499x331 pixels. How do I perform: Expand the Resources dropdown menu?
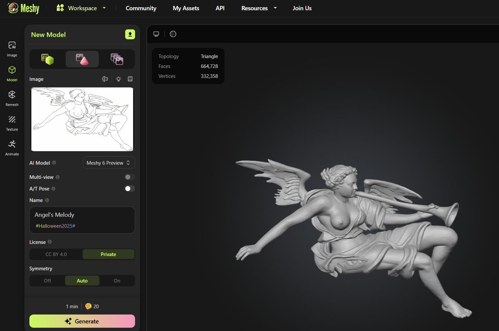point(259,8)
